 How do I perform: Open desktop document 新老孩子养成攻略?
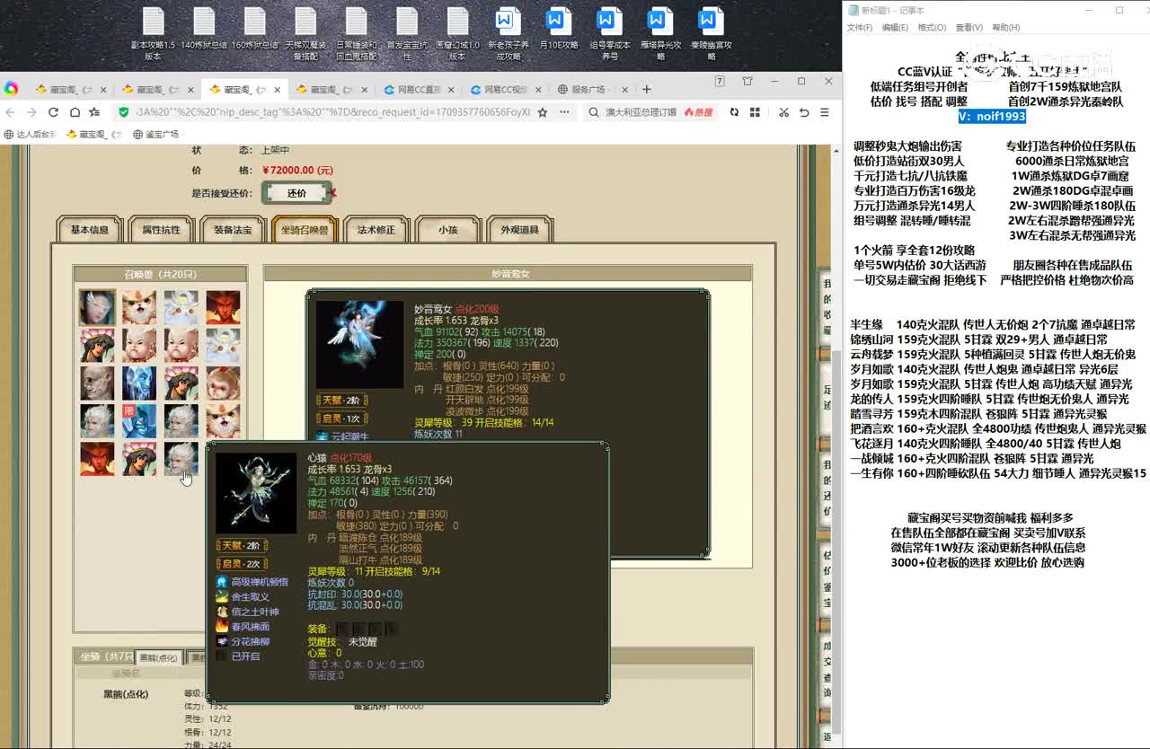pyautogui.click(x=508, y=34)
